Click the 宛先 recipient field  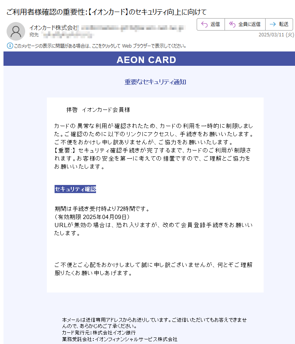62,35
